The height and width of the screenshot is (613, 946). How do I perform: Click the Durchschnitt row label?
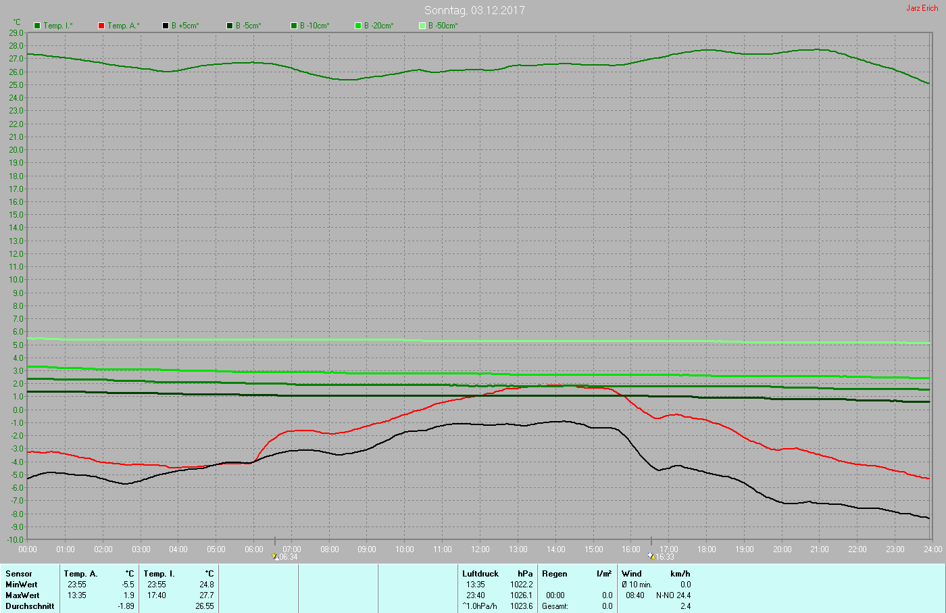(30, 606)
